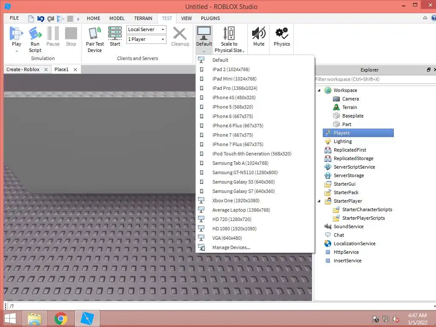Screen dimensions: 436x327
Task: Click the Run Script icon
Action: click(35, 33)
